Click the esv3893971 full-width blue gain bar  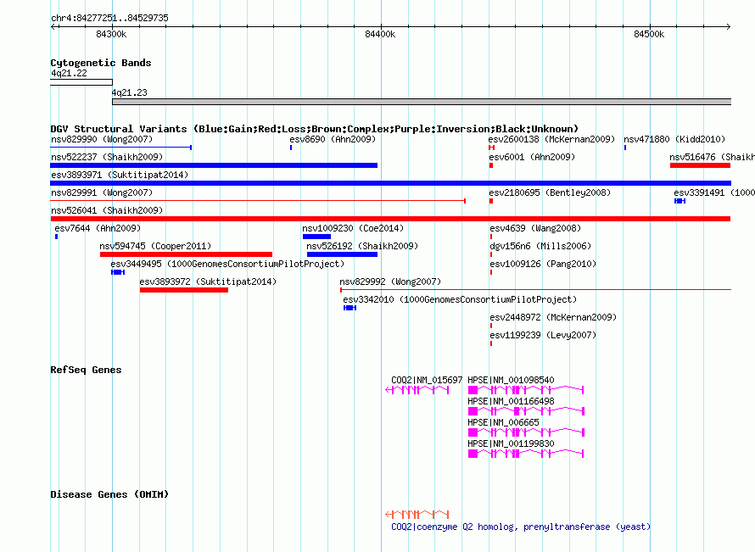click(x=391, y=183)
